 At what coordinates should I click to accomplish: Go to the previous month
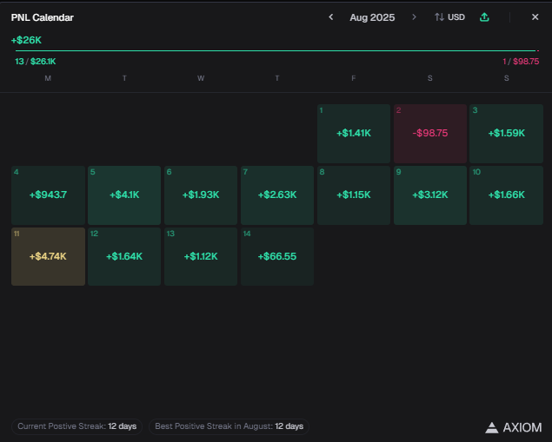[x=330, y=16]
